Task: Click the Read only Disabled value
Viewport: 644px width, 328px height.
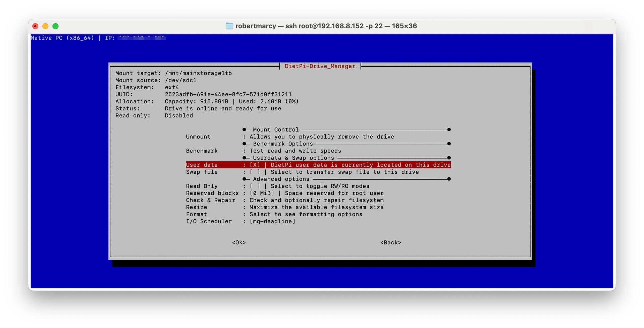Action: [179, 115]
